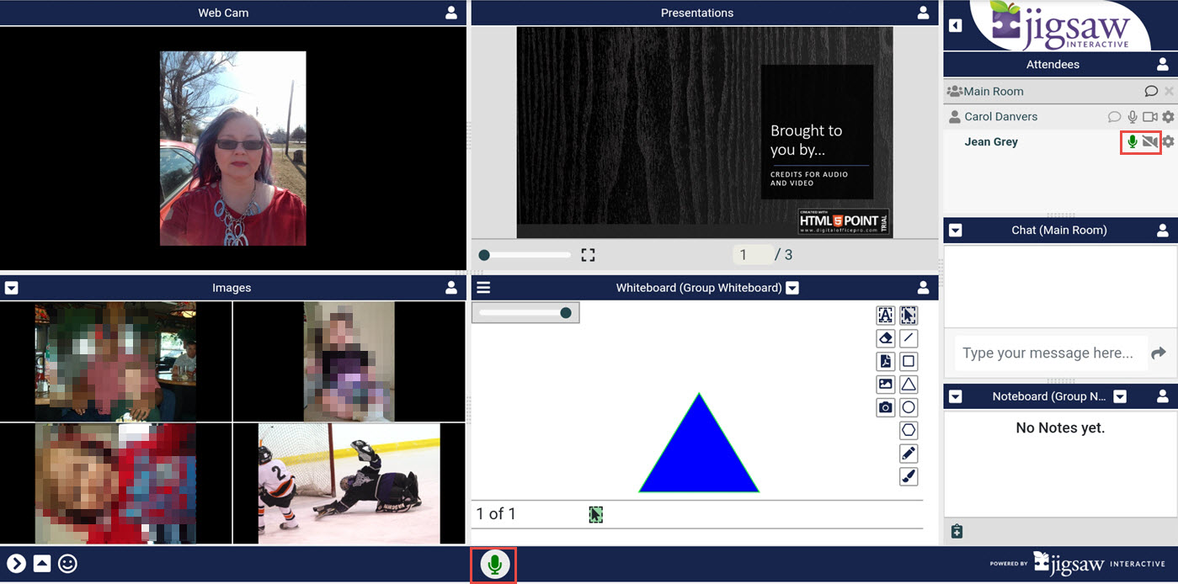Viewport: 1178px width, 584px height.
Task: Select the Pencil drawing tool
Action: click(x=909, y=454)
